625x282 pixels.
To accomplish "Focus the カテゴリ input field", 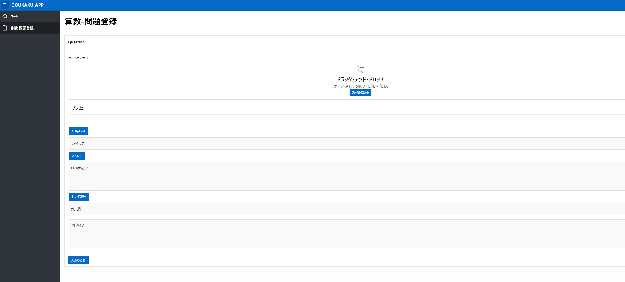I will tap(347, 209).
